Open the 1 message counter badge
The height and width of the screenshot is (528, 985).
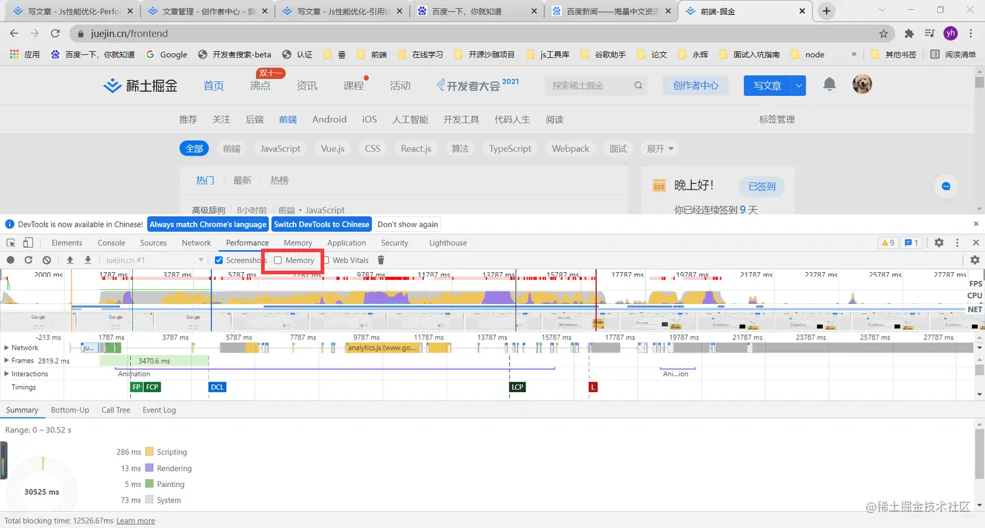911,243
